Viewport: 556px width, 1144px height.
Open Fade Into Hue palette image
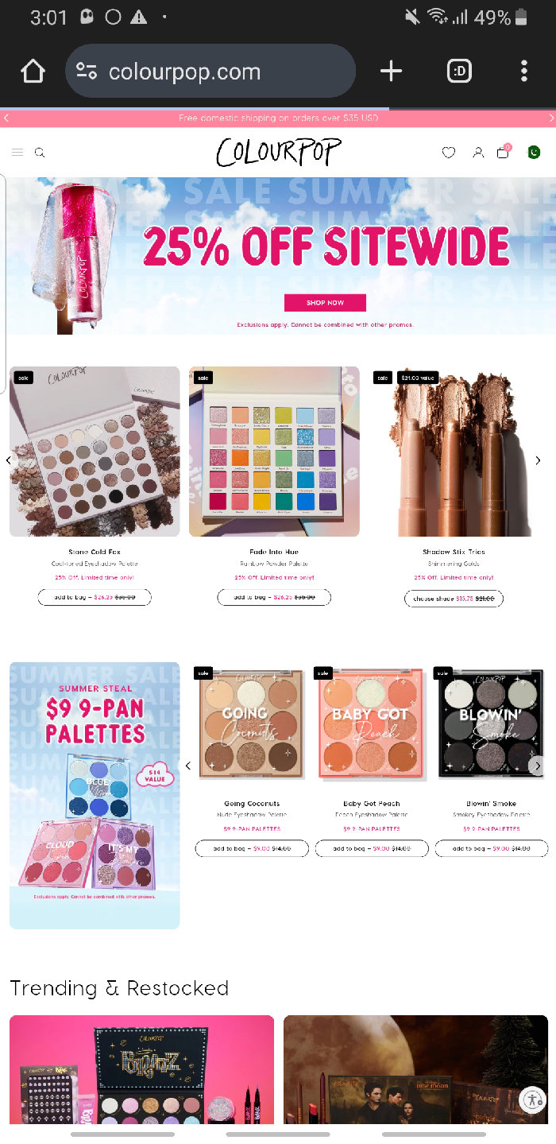click(274, 452)
